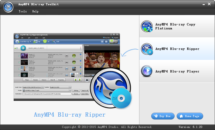Toggle the Playlist_17 checkbox in the preview
The width and height of the screenshot is (215, 130).
(19, 56)
